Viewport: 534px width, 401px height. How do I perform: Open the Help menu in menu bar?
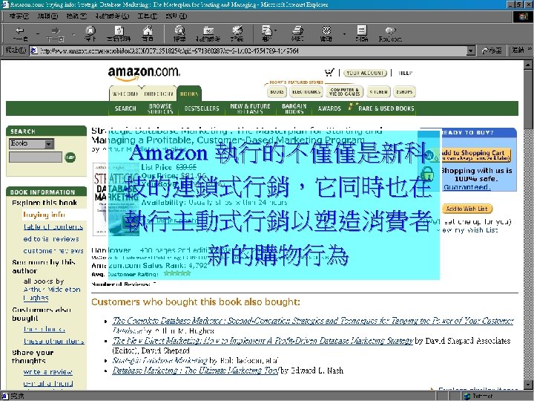click(176, 16)
